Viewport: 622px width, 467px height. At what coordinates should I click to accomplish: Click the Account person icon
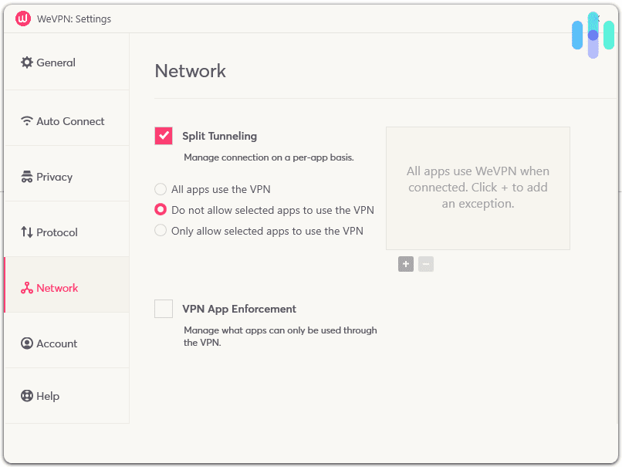click(x=25, y=343)
